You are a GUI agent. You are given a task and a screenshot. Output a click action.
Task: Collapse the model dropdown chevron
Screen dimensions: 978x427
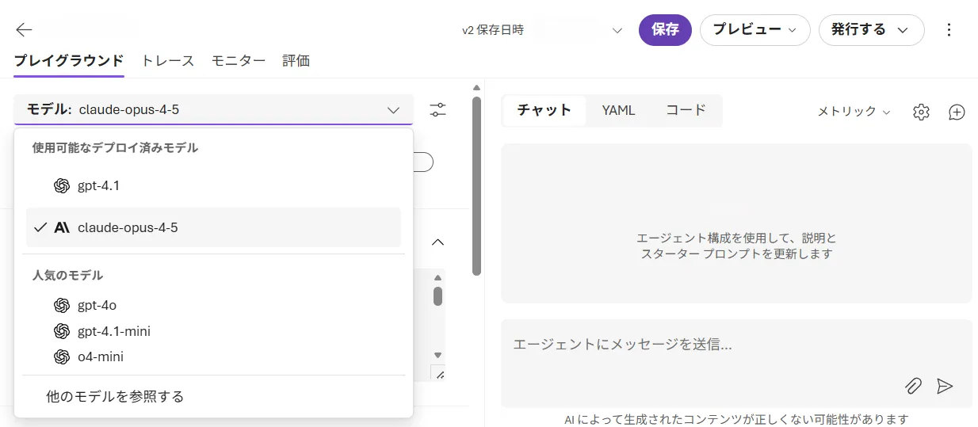[x=393, y=110]
